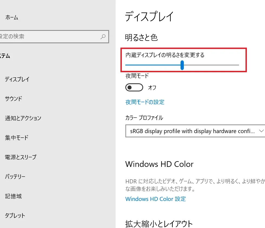Go to ホーム in the sidebar
The width and height of the screenshot is (265, 228).
[12, 18]
